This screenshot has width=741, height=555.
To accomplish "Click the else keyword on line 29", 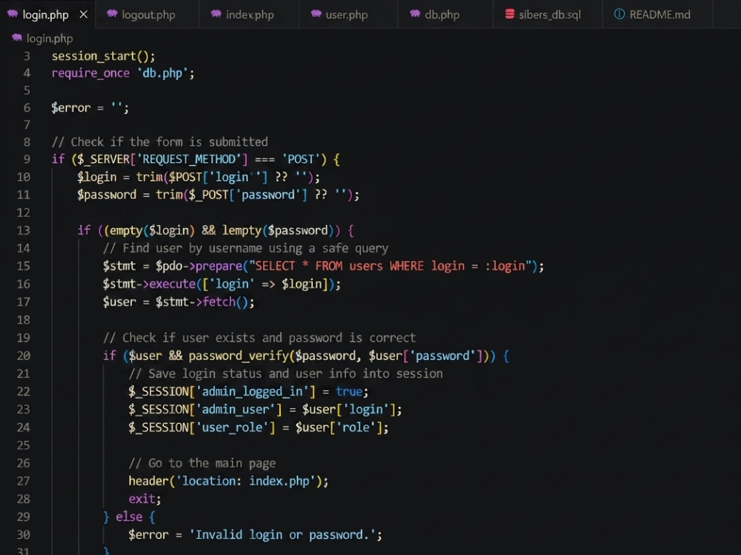I will (x=129, y=516).
